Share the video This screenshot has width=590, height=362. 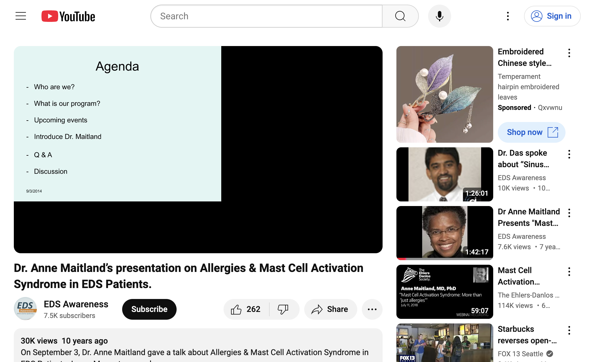pyautogui.click(x=330, y=309)
